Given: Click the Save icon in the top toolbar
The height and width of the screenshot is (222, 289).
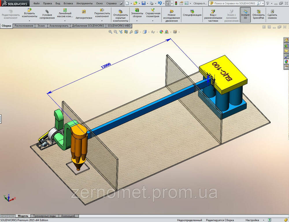Looking at the screenshot, I should (x=143, y=3).
